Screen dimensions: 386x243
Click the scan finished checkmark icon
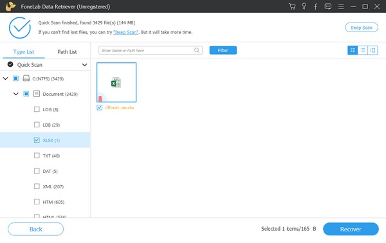point(20,28)
